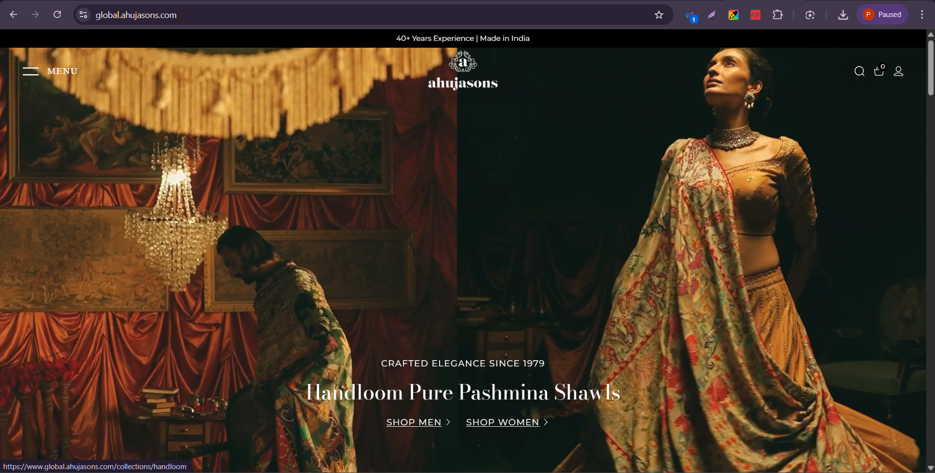The width and height of the screenshot is (935, 473).
Task: Bookmark this page with the star icon
Action: [659, 15]
